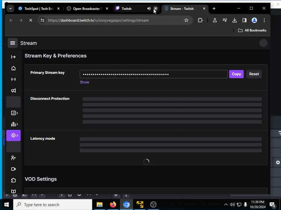
Task: Open a new browser tab
Action: coord(214,8)
